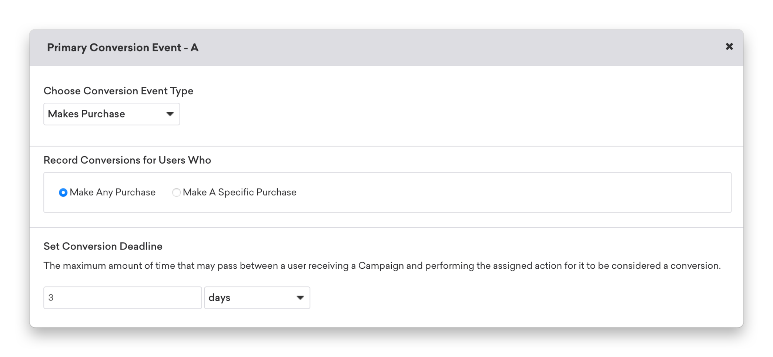
Task: Click the arrow icon on days dropdown
Action: [x=300, y=297]
